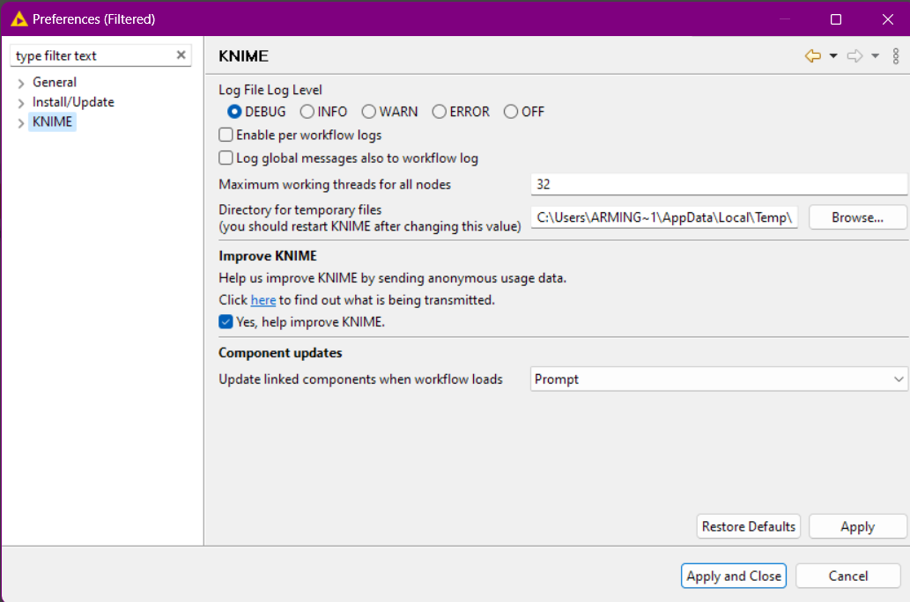The height and width of the screenshot is (602, 910).
Task: Maximize the Preferences window
Action: tap(836, 19)
